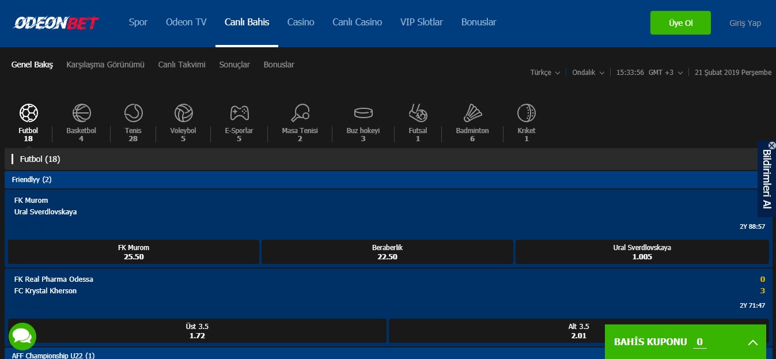Viewport: 776px width, 359px height.
Task: Open the Türkçe language dropdown
Action: tap(545, 73)
